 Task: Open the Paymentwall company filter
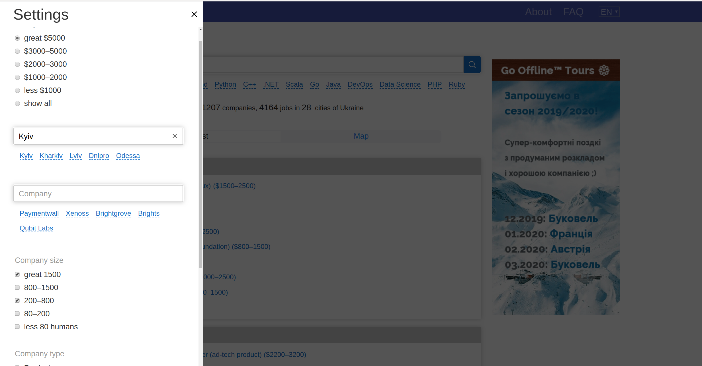39,213
